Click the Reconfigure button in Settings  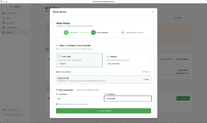tap(182, 59)
